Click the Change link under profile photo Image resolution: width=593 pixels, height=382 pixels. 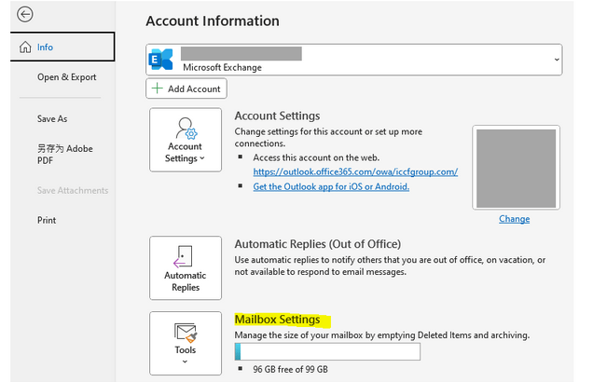coord(514,219)
